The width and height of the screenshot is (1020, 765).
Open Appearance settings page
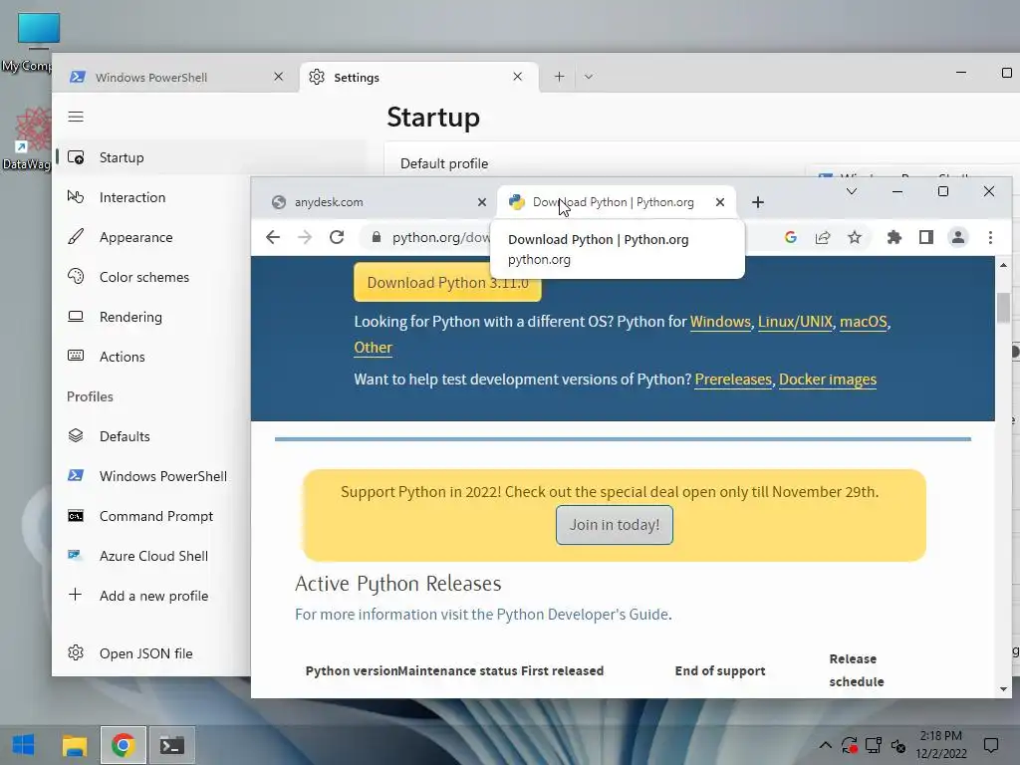click(x=152, y=237)
